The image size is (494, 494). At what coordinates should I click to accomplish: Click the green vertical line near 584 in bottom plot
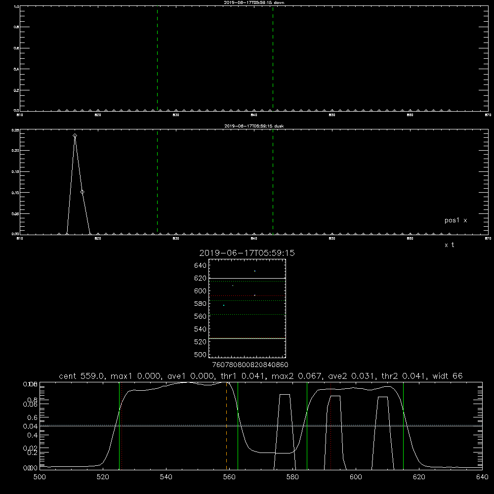click(307, 426)
